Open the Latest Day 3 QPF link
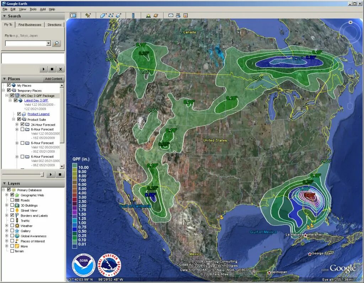 point(36,100)
